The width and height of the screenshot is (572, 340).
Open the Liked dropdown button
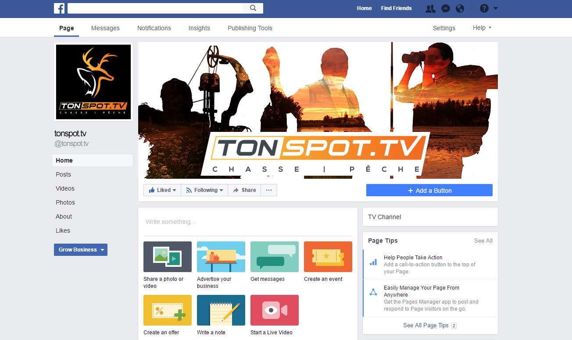pyautogui.click(x=162, y=190)
